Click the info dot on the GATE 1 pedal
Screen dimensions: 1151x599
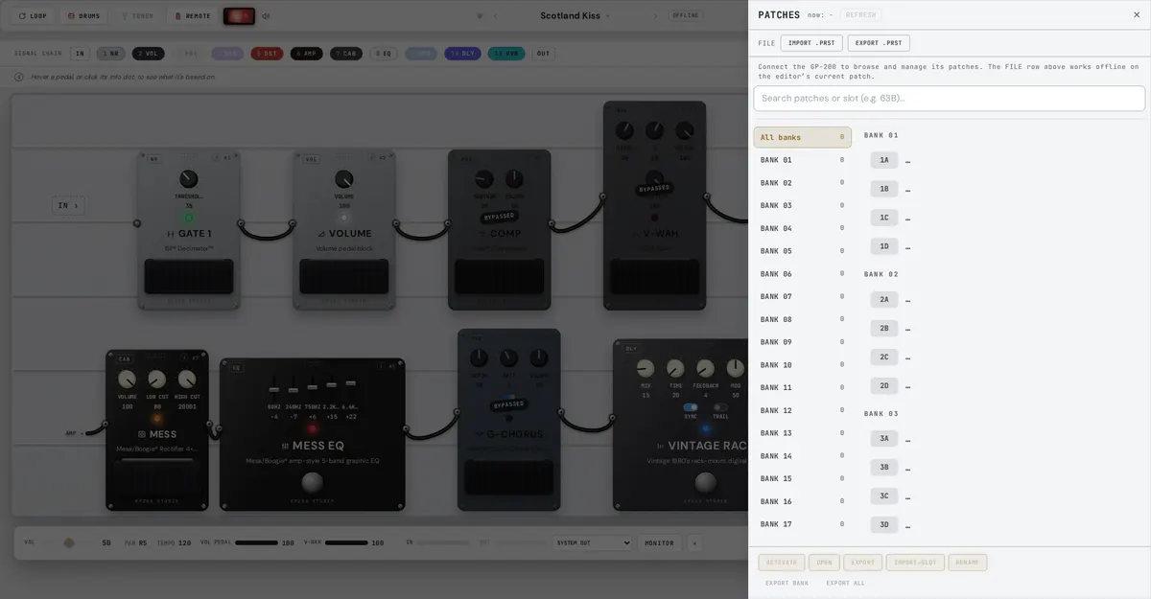point(215,158)
